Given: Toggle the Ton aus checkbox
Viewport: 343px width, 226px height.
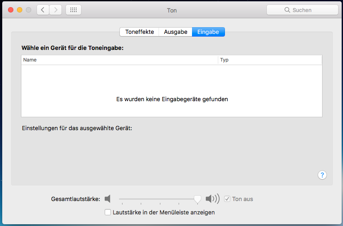Looking at the screenshot, I should click(227, 199).
